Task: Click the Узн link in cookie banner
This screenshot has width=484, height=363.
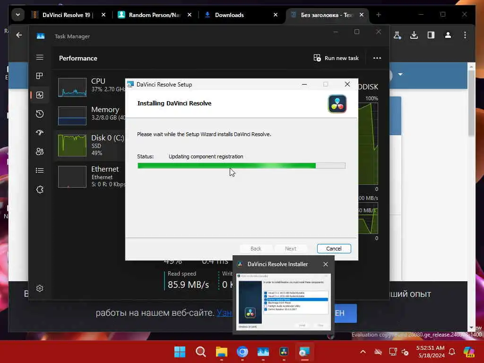Action: (x=224, y=313)
